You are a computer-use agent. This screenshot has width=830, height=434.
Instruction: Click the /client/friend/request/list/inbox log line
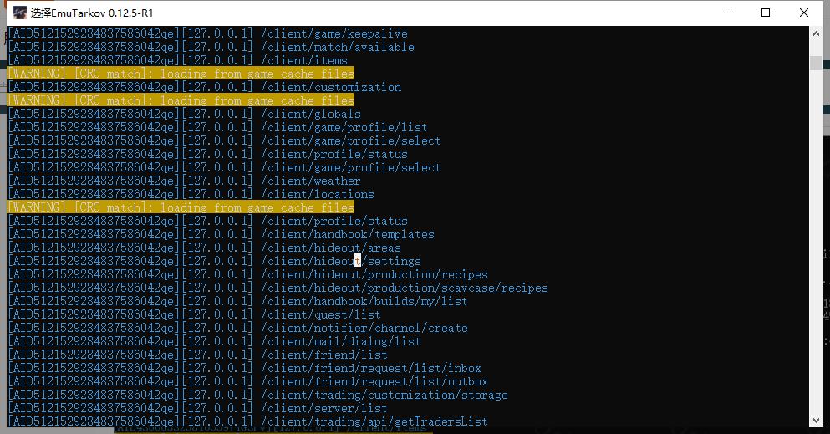pyautogui.click(x=245, y=368)
